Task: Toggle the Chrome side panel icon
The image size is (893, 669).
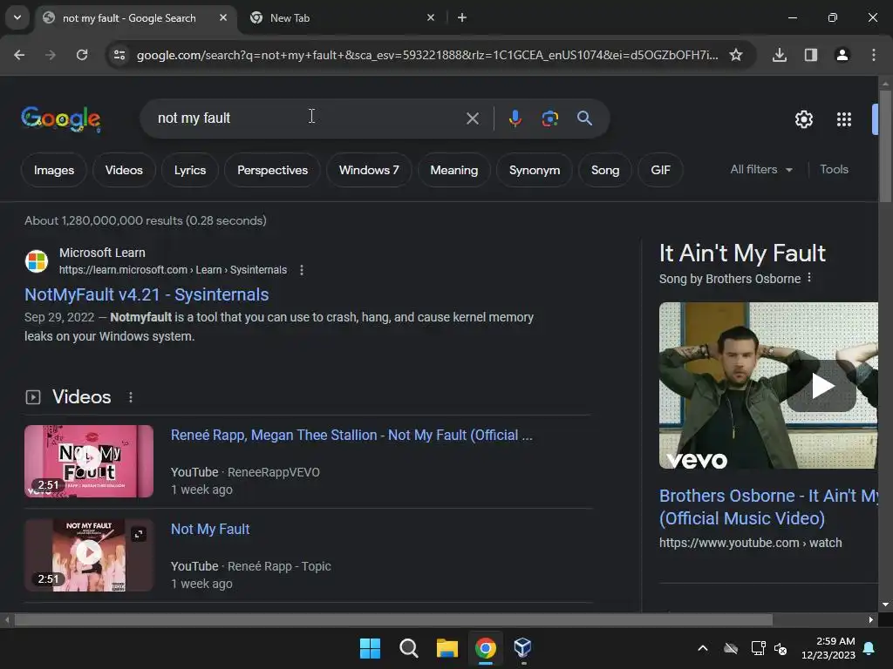Action: (x=811, y=55)
